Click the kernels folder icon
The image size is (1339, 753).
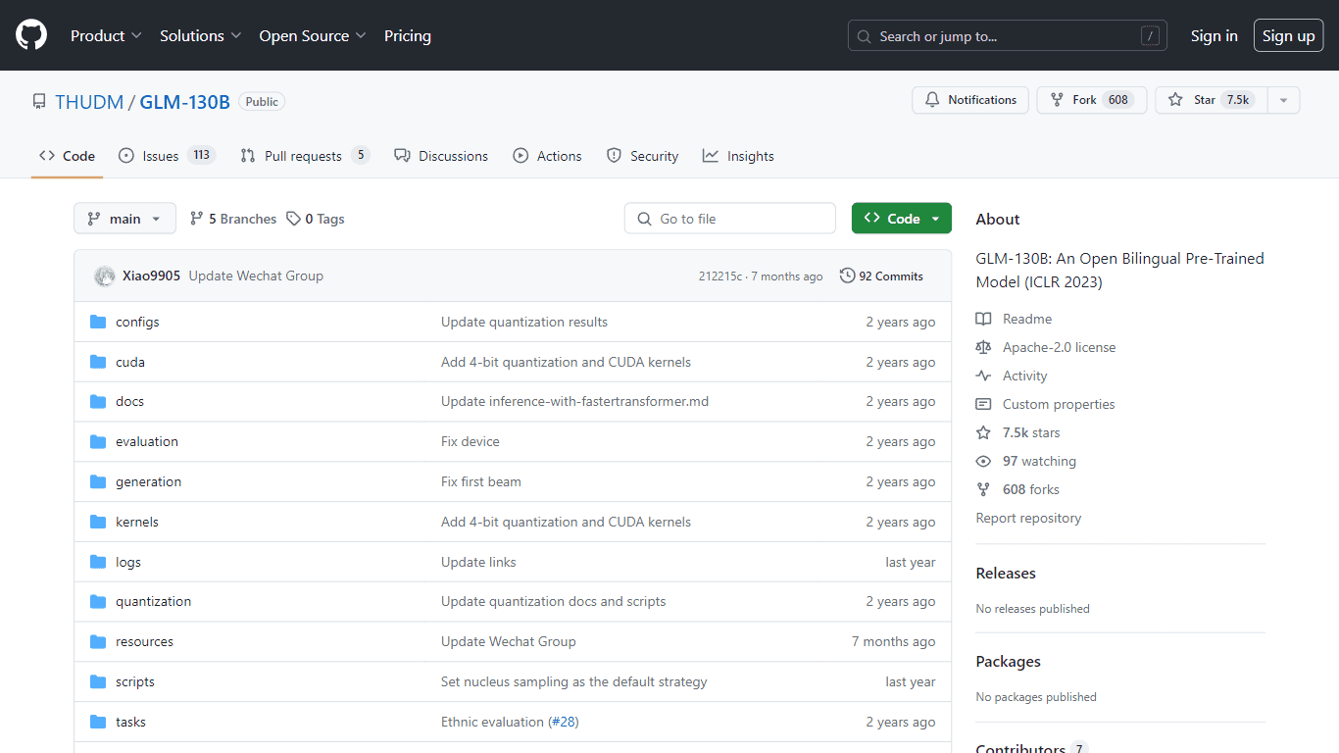98,522
